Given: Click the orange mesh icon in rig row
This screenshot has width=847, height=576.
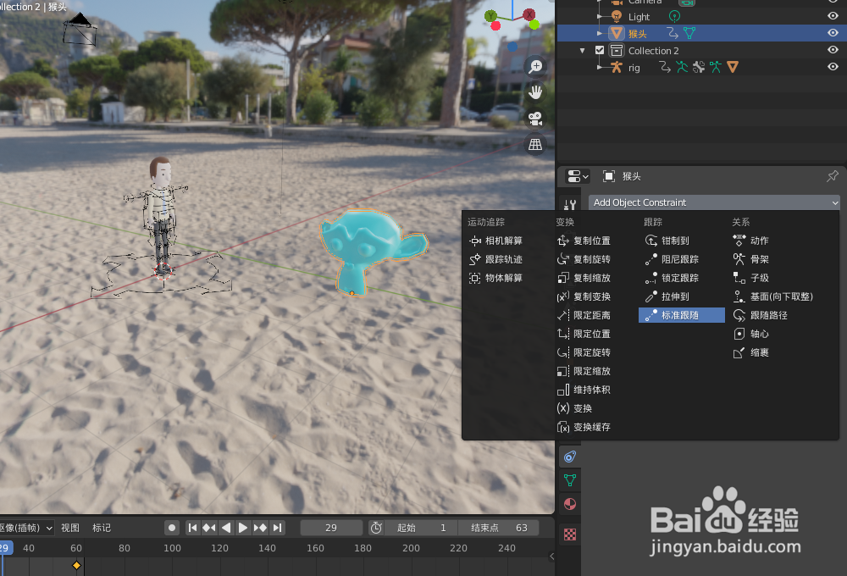Looking at the screenshot, I should pyautogui.click(x=733, y=68).
